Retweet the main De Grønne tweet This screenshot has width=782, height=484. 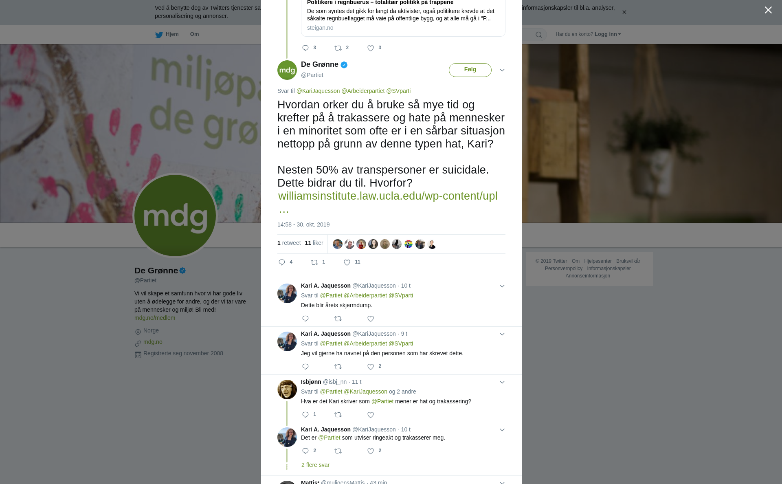(314, 262)
